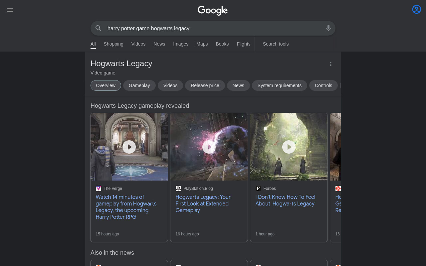Click the '15 hours ago' timestamp

107,234
